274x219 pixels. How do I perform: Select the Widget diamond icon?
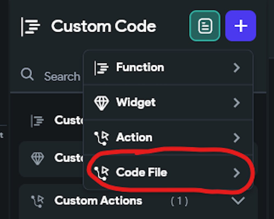tap(101, 103)
